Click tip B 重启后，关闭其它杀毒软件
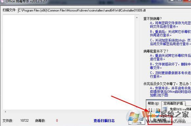 tap(170, 34)
